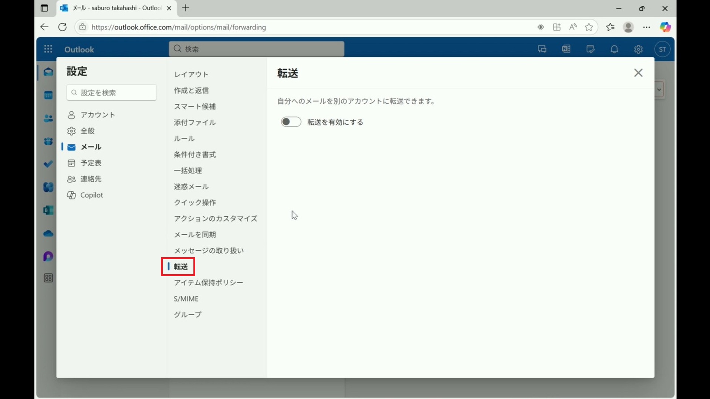Open the To Do checkmark app
The width and height of the screenshot is (710, 399).
[48, 164]
